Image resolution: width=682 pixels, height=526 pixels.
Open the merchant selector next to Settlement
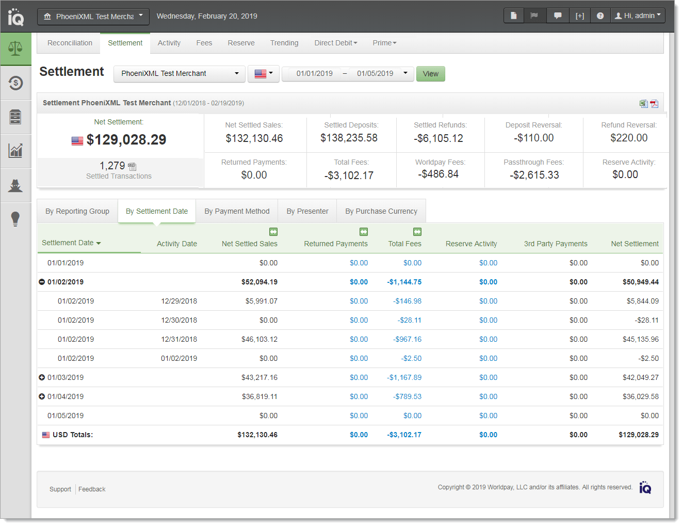click(180, 74)
